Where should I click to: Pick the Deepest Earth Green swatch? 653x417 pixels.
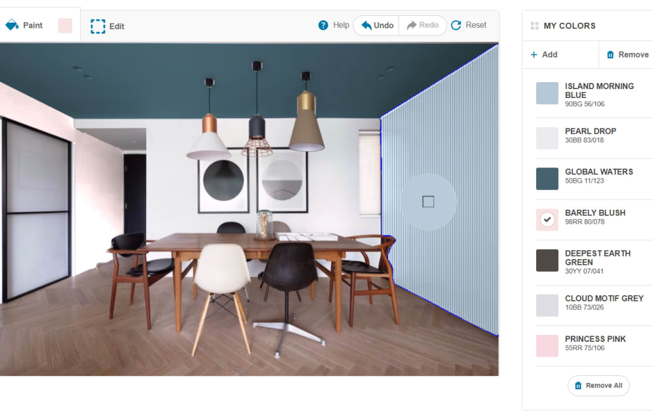click(547, 260)
